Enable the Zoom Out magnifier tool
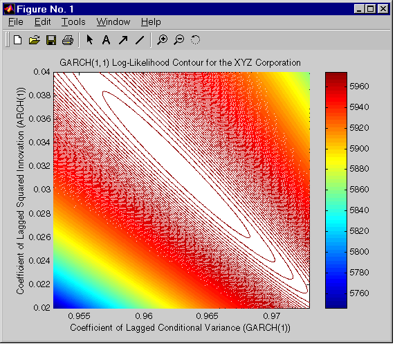Viewport: 395px width, 346px height. pos(179,40)
